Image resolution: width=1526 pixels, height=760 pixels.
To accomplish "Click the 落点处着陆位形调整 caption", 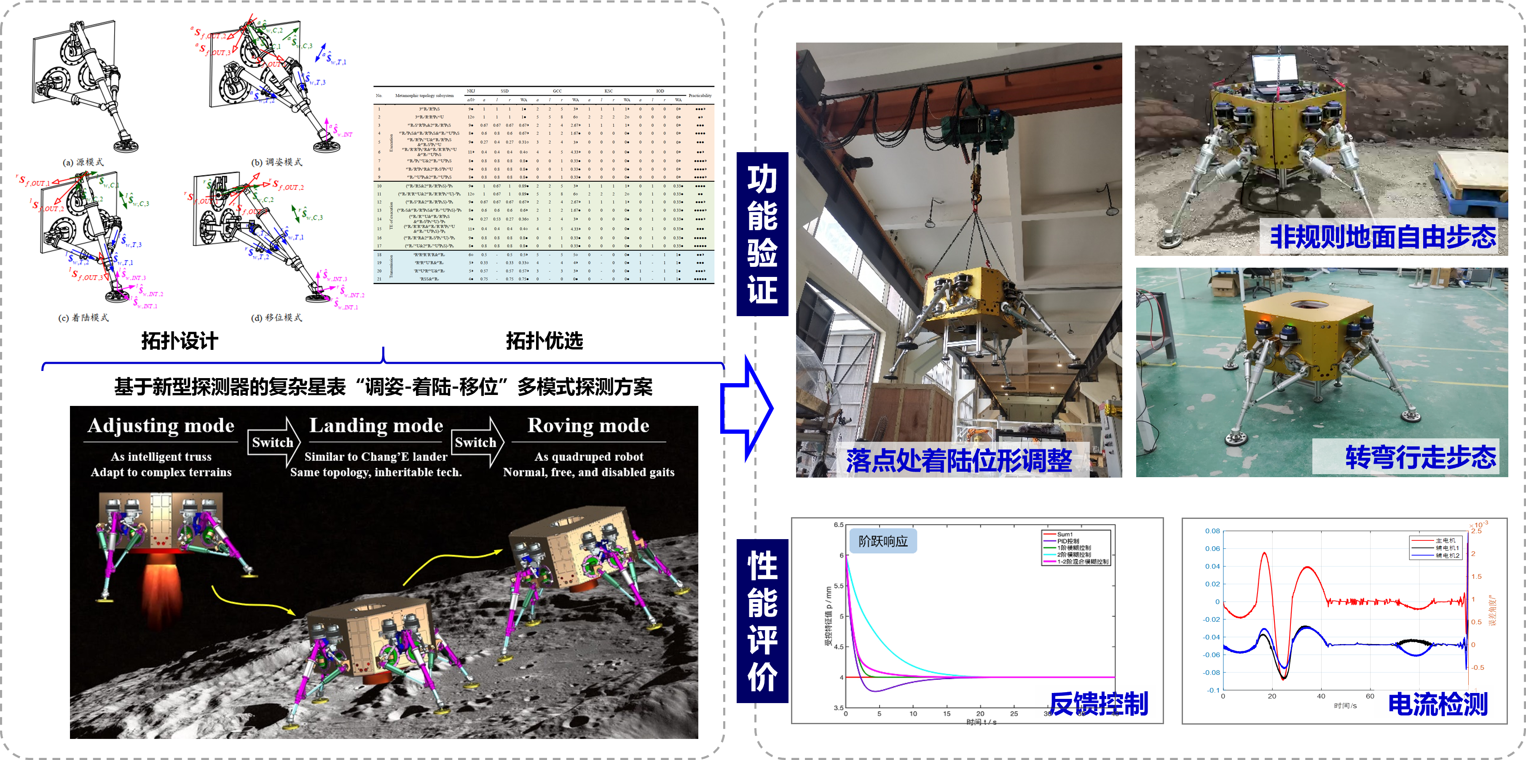I will [959, 460].
